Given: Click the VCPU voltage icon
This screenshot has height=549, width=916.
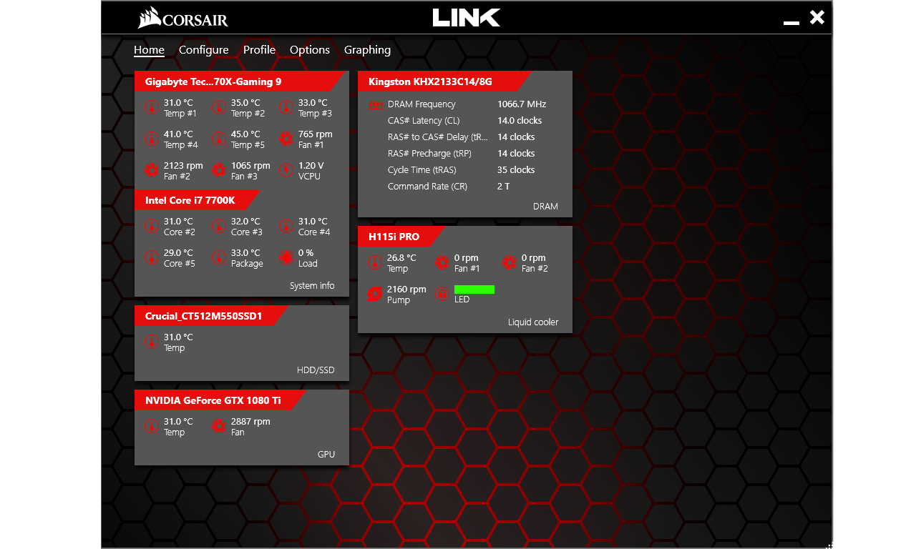Looking at the screenshot, I should pyautogui.click(x=286, y=170).
